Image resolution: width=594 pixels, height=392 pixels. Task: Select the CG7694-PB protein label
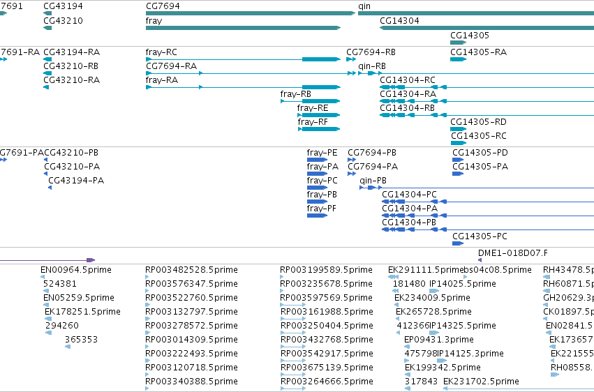[372, 153]
